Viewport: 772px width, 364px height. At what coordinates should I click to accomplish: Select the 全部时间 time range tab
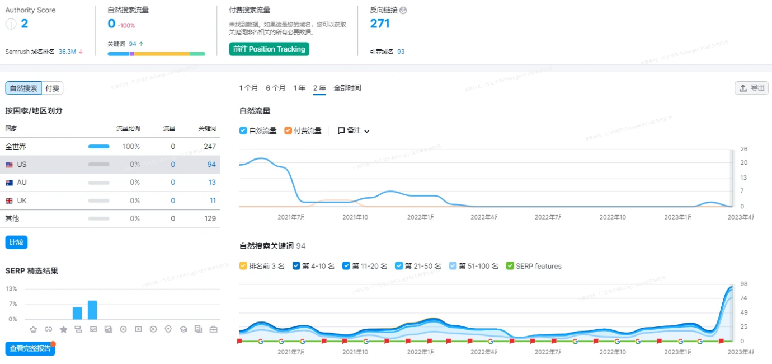coord(347,88)
